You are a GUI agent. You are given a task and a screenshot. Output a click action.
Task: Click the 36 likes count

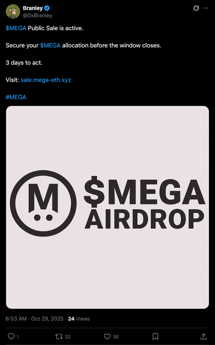pos(116,337)
